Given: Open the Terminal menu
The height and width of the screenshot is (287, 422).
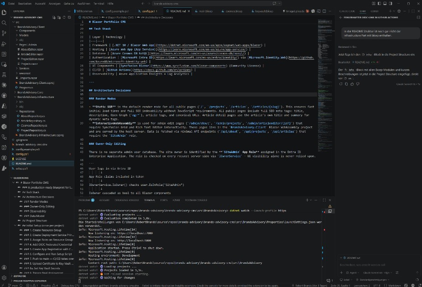Looking at the screenshot, I should (x=99, y=3).
